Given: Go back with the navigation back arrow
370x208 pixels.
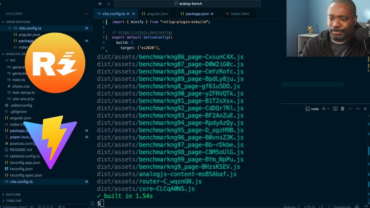Looking at the screenshot, I should tap(100, 4).
